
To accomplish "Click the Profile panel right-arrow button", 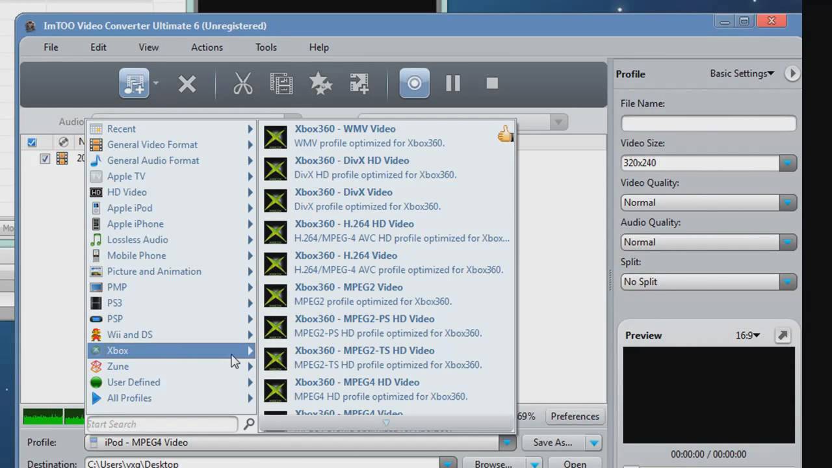I will pos(792,73).
